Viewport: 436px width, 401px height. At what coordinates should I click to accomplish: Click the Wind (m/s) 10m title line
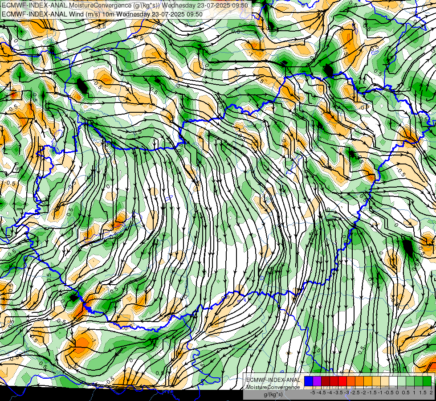(x=102, y=14)
